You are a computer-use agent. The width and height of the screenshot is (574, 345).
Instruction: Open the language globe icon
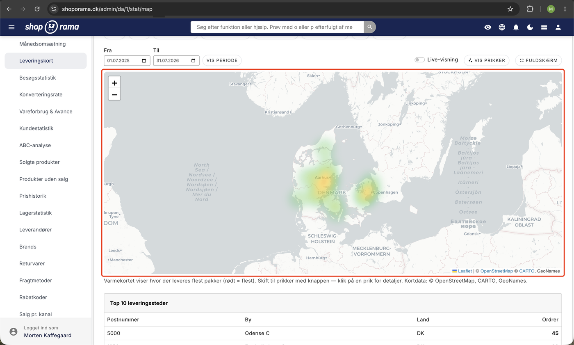502,27
